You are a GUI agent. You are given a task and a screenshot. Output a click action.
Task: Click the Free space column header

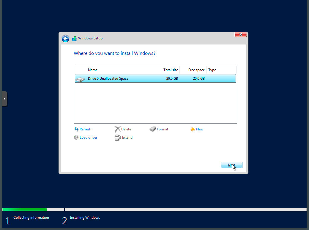click(196, 70)
